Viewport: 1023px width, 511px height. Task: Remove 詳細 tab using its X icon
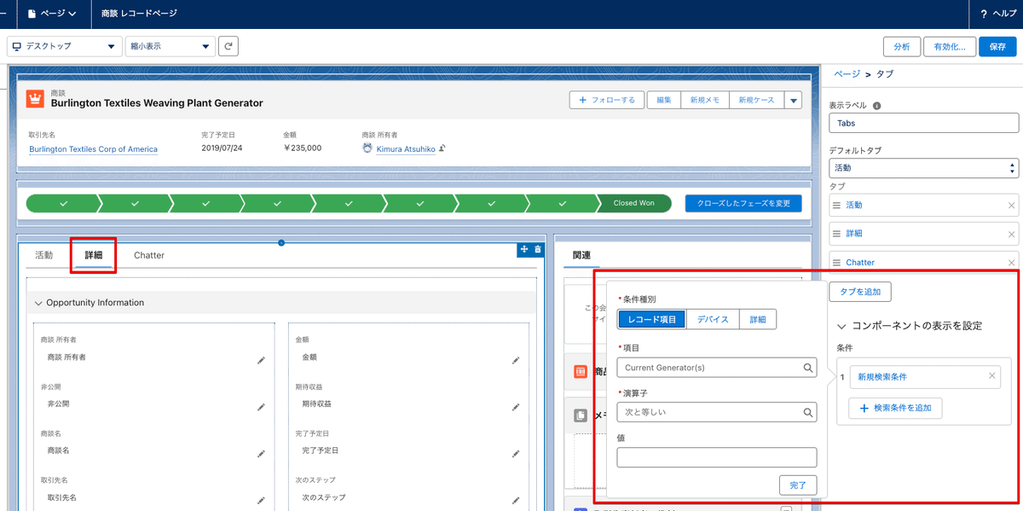(x=1012, y=234)
